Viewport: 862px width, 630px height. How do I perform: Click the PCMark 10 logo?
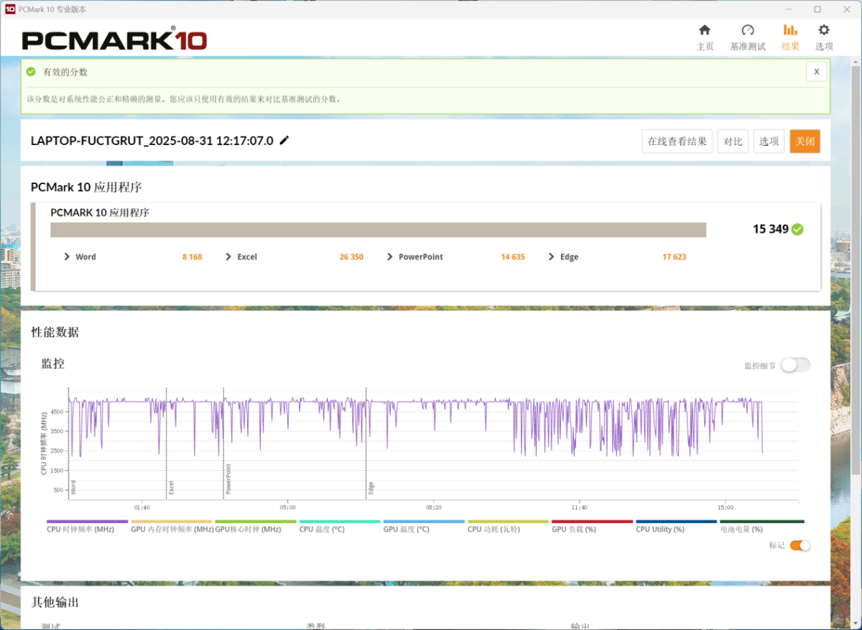pos(114,40)
